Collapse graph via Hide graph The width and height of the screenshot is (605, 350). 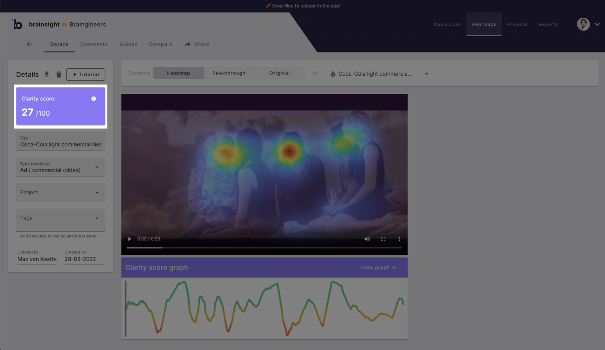[x=379, y=267]
